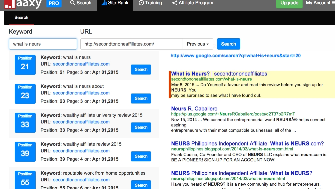This screenshot has height=189, width=335.
Task: Select the Search sub-tab in black bar
Action: click(21, 18)
